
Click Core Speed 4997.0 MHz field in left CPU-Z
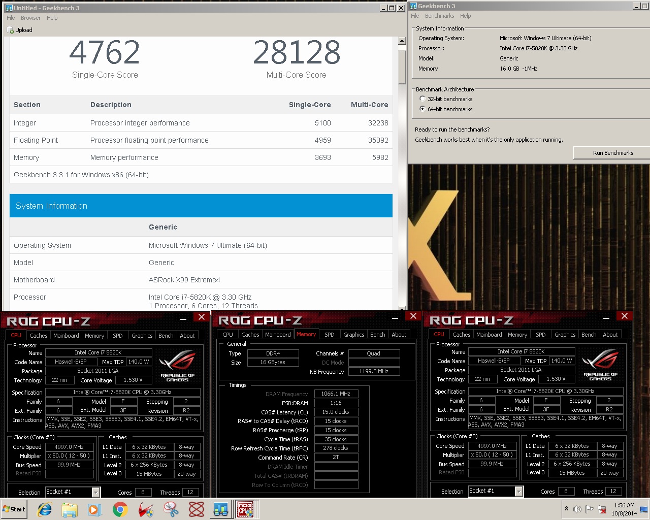click(x=69, y=447)
